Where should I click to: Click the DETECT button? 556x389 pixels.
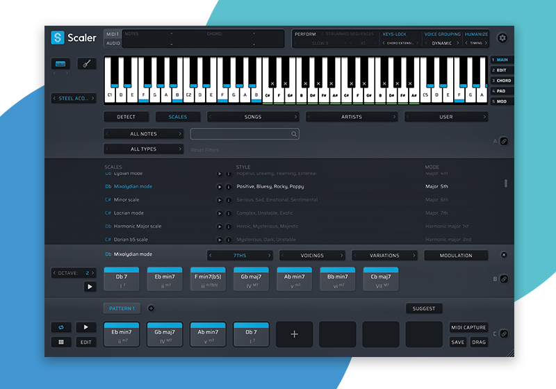tap(126, 117)
